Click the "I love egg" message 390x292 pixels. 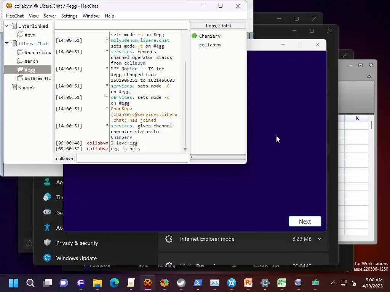click(x=124, y=143)
